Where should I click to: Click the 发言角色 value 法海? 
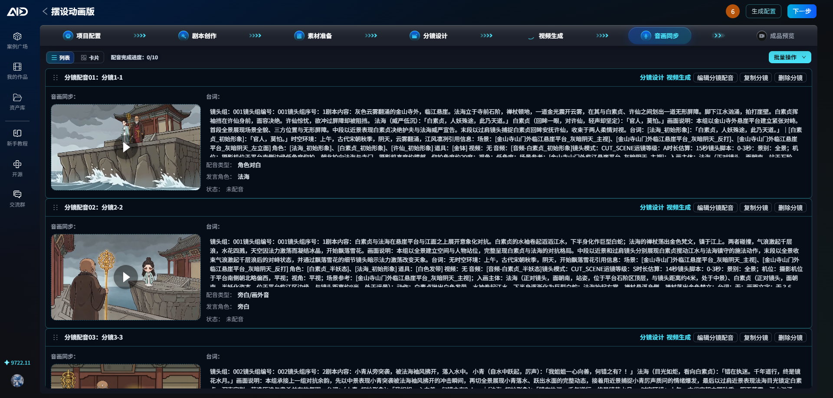point(243,177)
